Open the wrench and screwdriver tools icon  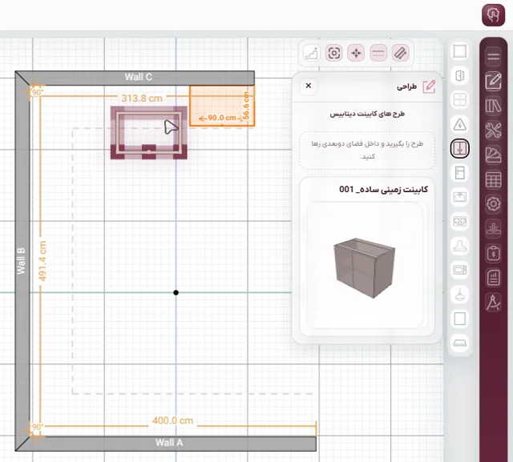point(493,131)
